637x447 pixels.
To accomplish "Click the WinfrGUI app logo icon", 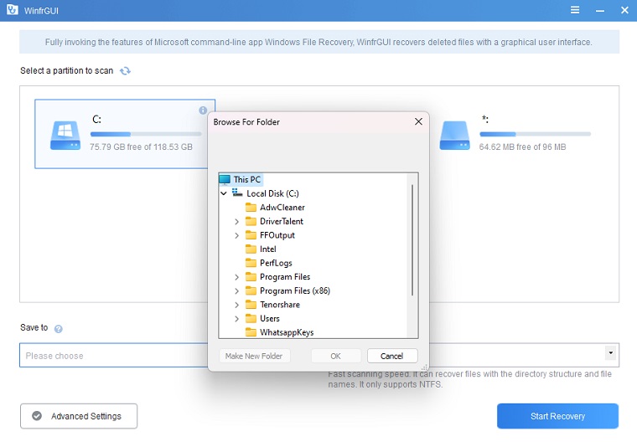I will coord(13,10).
